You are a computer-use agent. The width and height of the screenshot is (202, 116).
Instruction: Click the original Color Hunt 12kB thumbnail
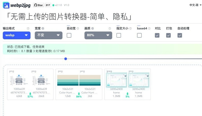[x=68, y=80]
